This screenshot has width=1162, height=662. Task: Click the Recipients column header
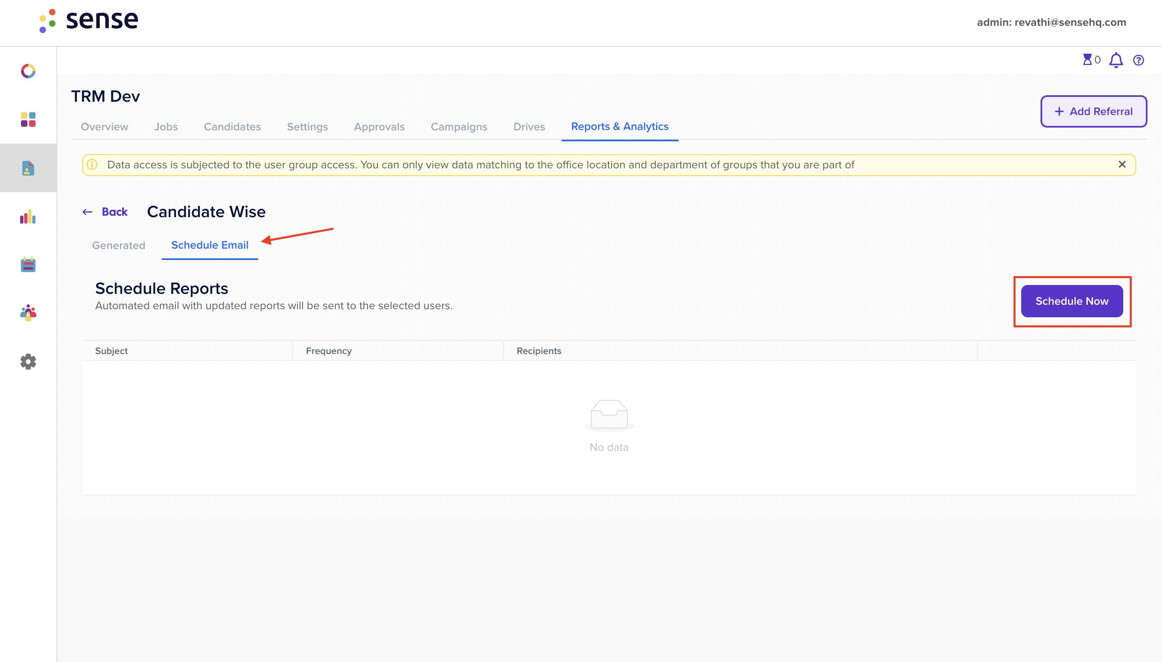coord(539,351)
